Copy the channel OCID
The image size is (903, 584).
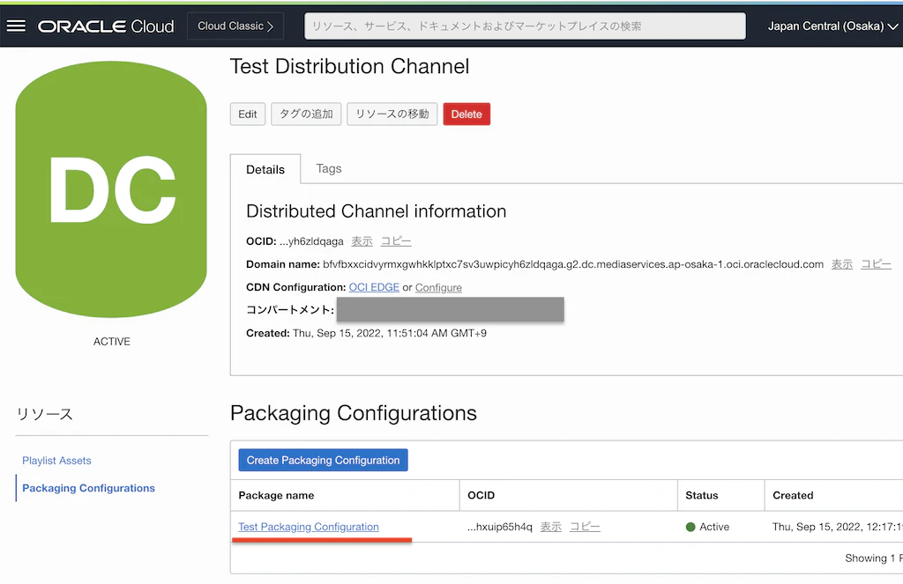(396, 241)
